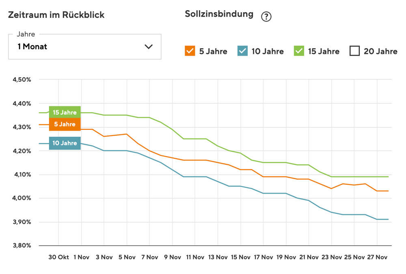Click the empty square icon beside 20 Jahre
This screenshot has height=274, width=406.
[x=354, y=51]
